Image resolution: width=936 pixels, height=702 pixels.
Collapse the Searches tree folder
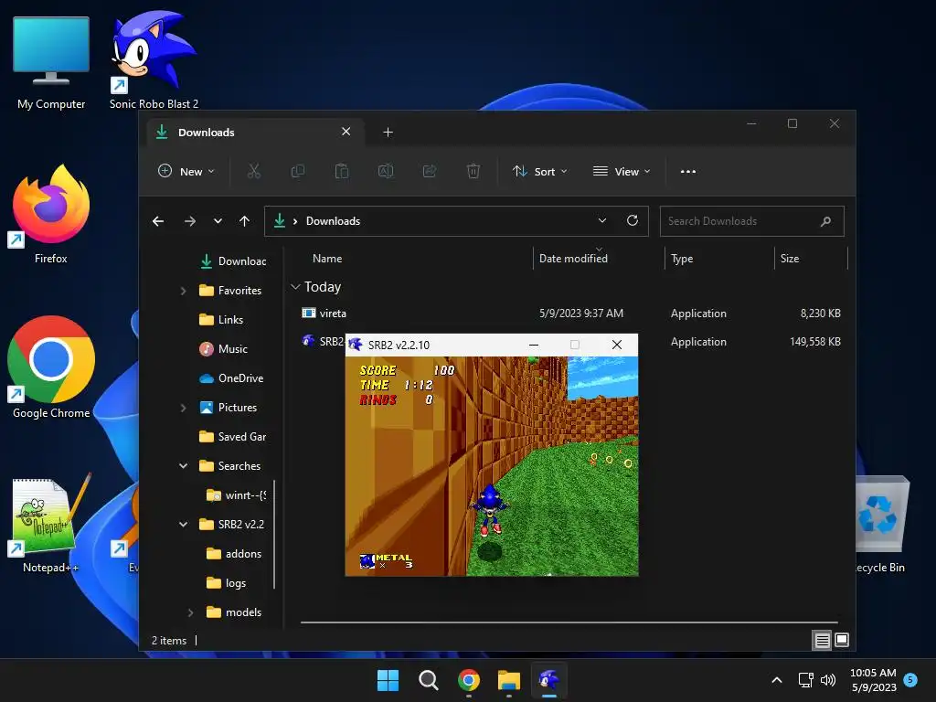(x=183, y=466)
